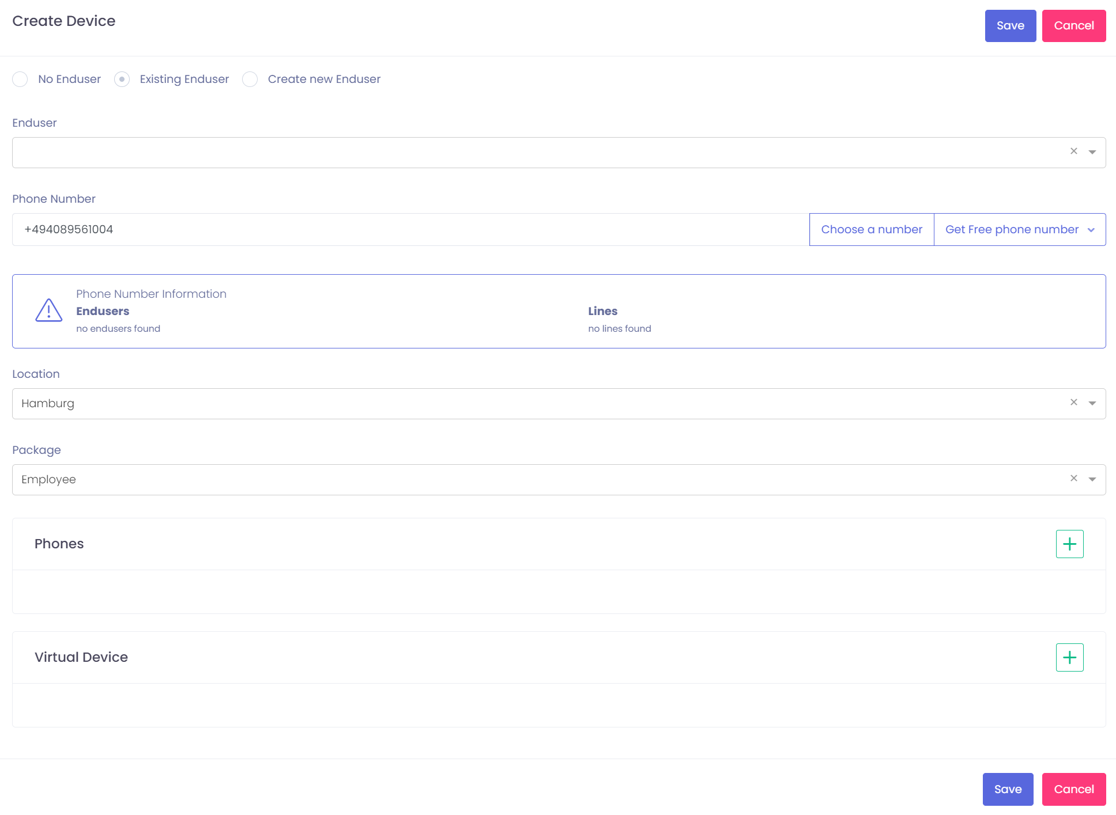Select the Existing Enduser radio option
This screenshot has height=815, width=1116.
point(122,79)
